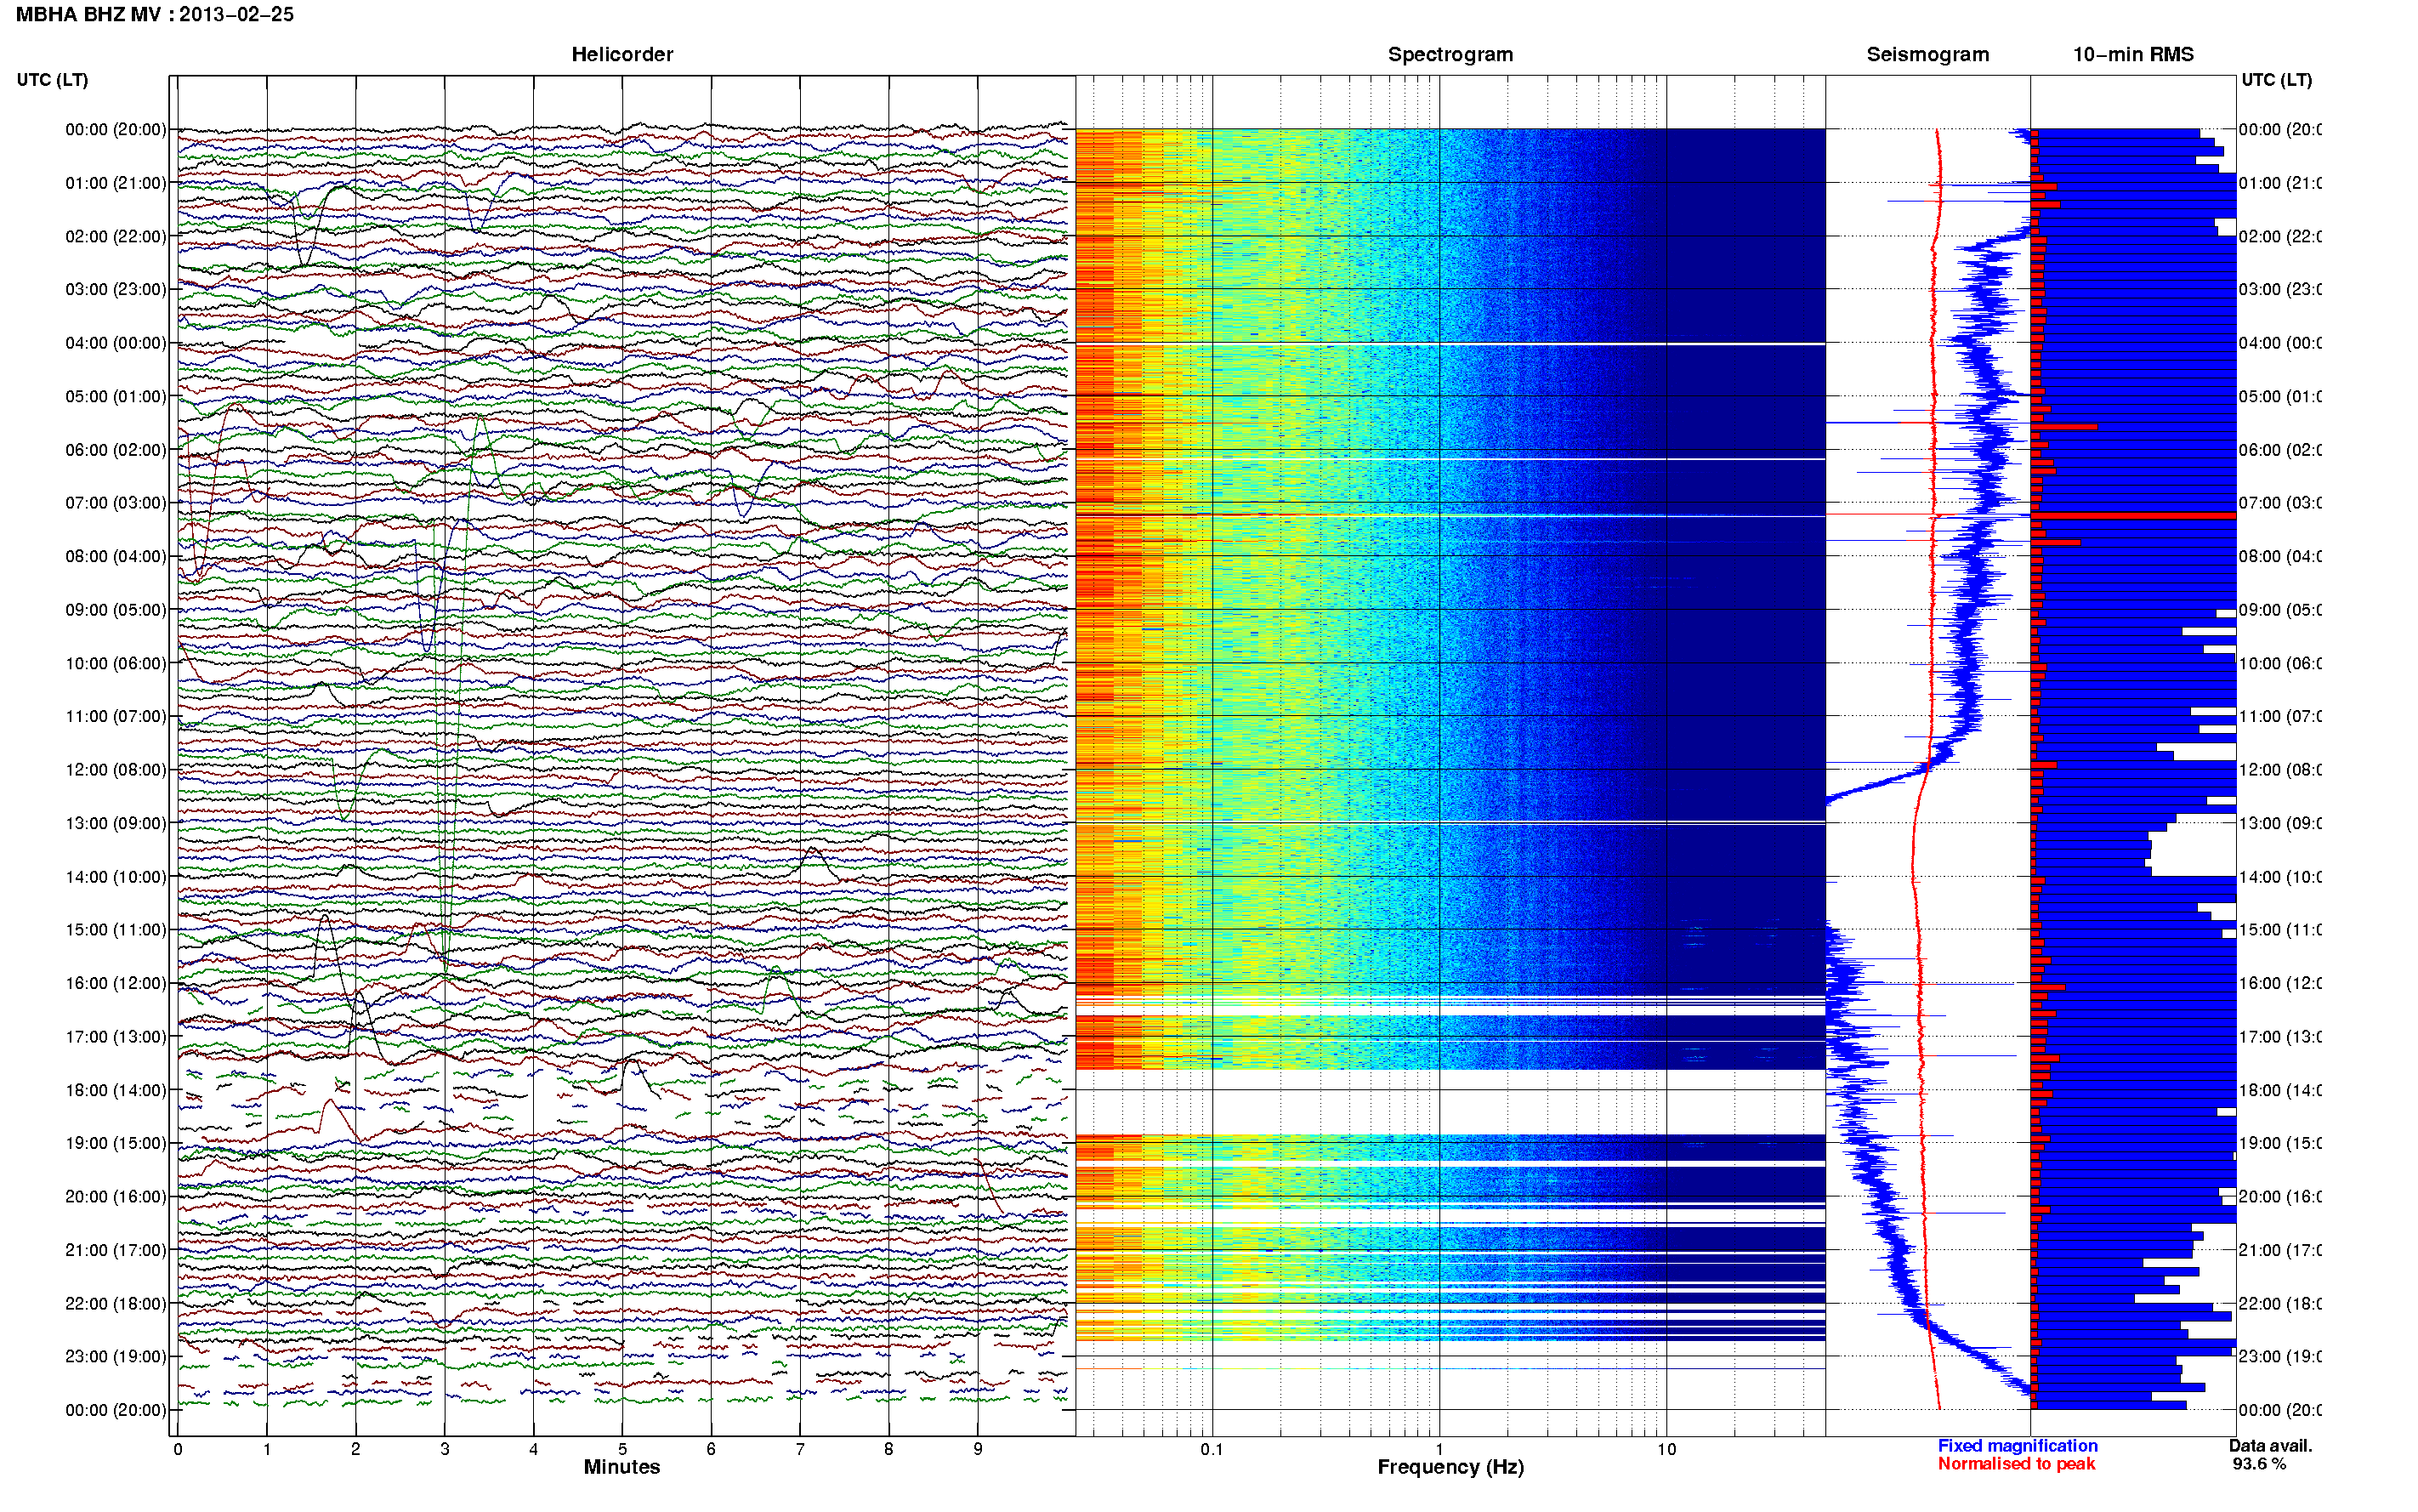
Task: Click the left '03:00 (23:00)' time label
Action: [x=116, y=289]
